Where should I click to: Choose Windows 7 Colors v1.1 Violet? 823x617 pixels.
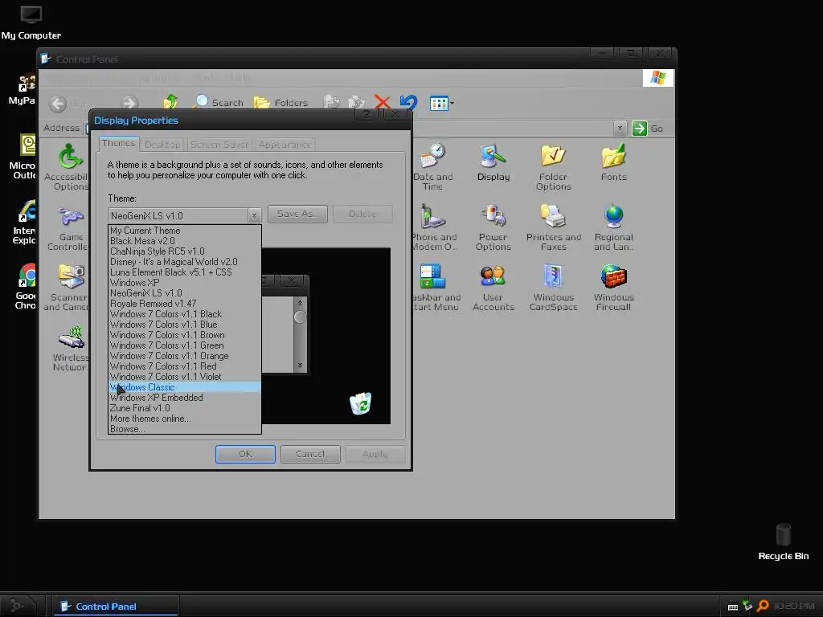184,377
